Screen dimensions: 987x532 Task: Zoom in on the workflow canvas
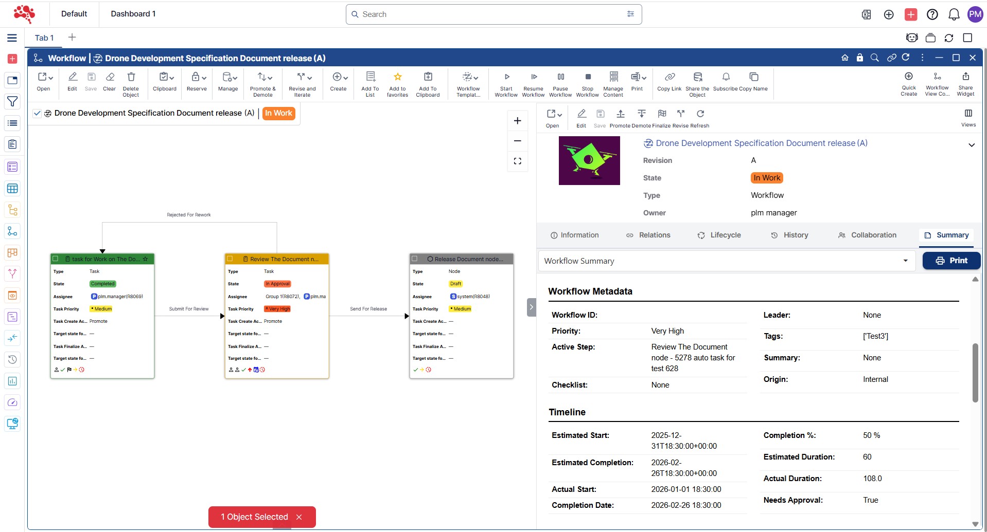[517, 121]
